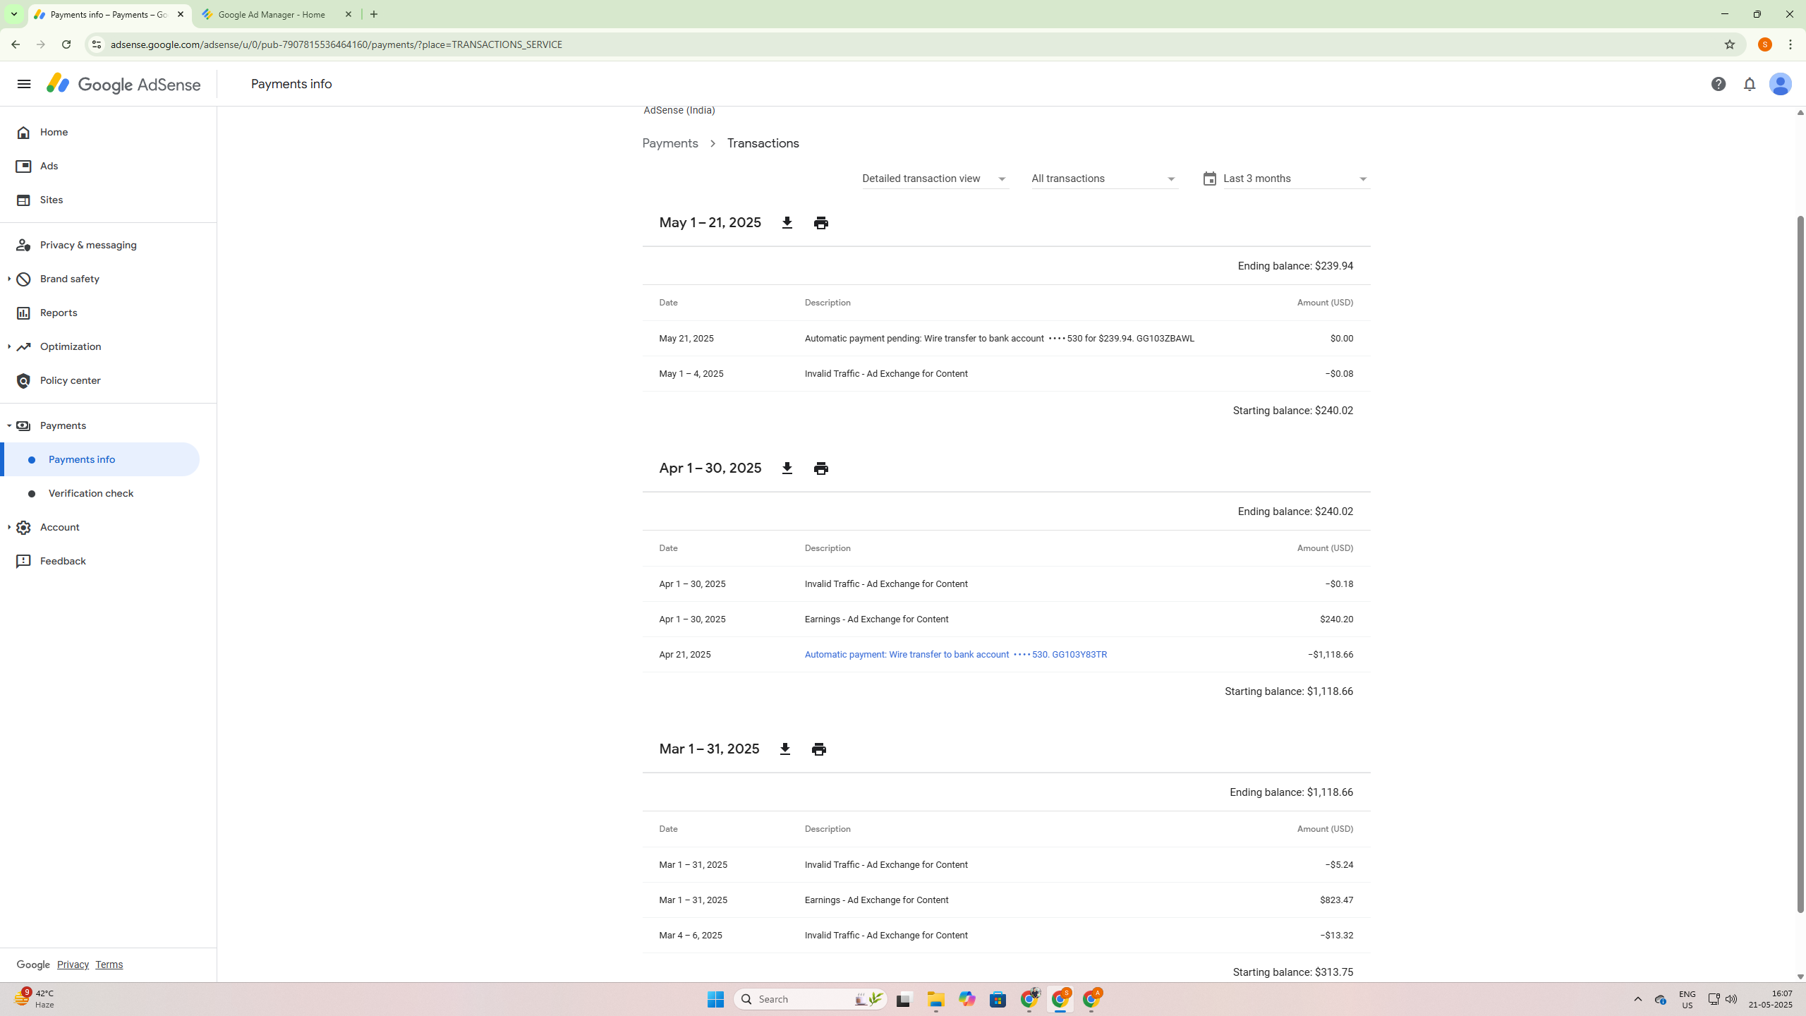The width and height of the screenshot is (1806, 1016).
Task: Select the May 21 pending payment description
Action: tap(999, 339)
